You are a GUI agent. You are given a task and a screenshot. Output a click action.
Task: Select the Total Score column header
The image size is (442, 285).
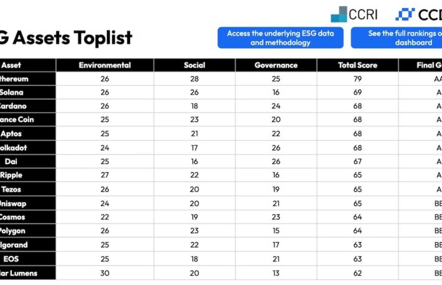point(357,65)
